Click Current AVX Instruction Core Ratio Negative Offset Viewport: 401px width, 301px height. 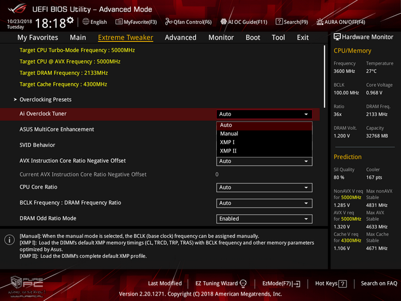[x=83, y=174]
